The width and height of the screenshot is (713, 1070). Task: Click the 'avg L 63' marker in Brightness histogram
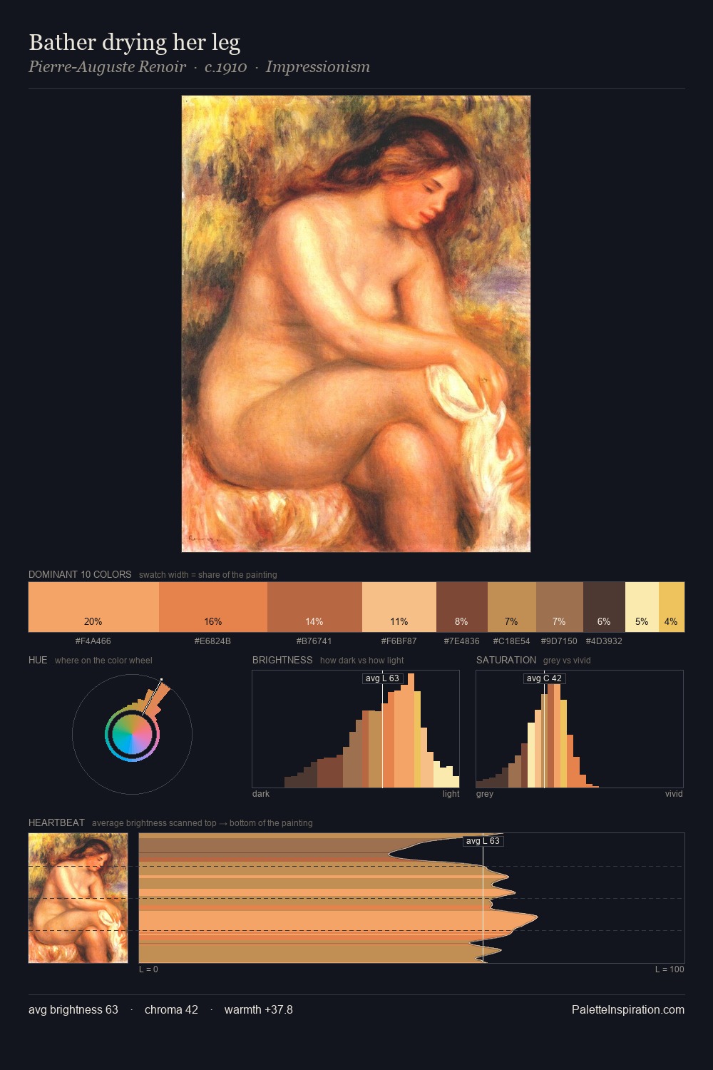click(382, 678)
